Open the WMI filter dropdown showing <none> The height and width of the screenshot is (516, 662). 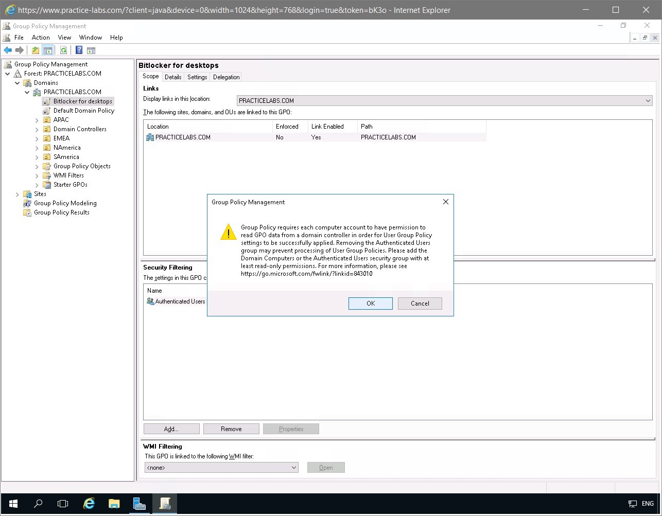[294, 467]
